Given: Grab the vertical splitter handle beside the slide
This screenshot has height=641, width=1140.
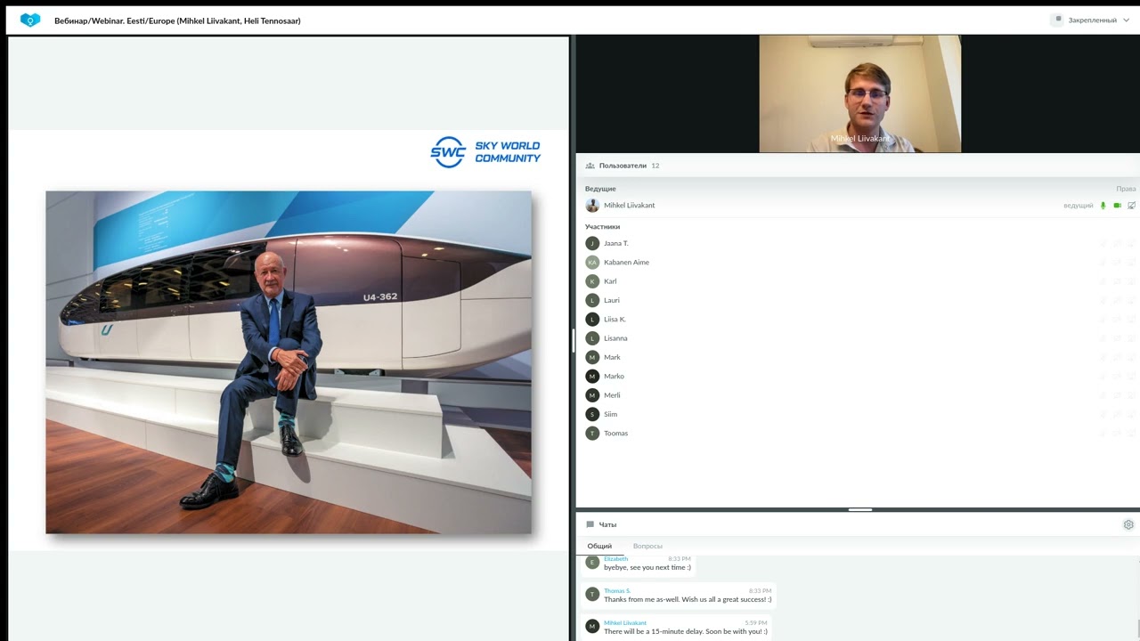Looking at the screenshot, I should tap(573, 340).
